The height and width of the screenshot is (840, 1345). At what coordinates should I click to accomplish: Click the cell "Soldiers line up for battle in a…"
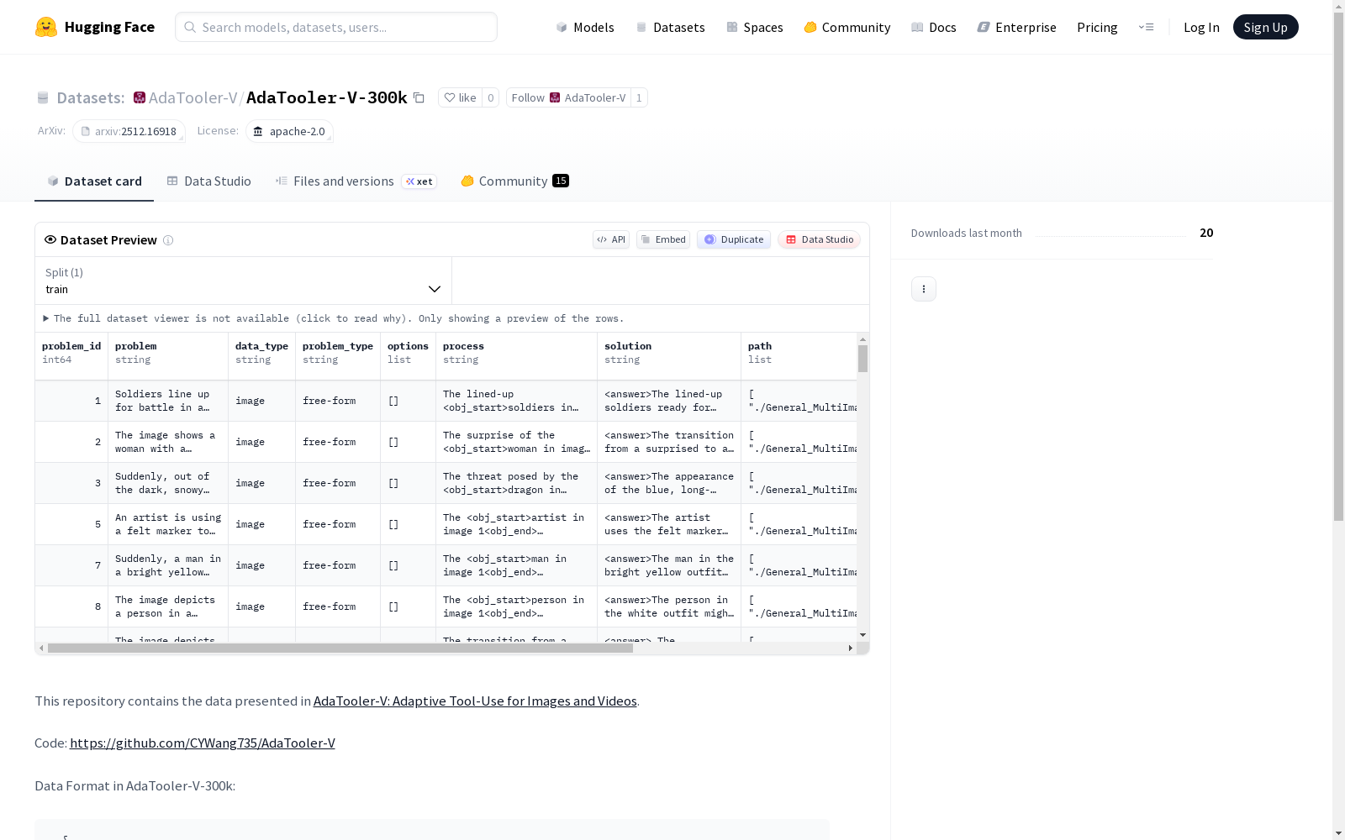tap(168, 401)
